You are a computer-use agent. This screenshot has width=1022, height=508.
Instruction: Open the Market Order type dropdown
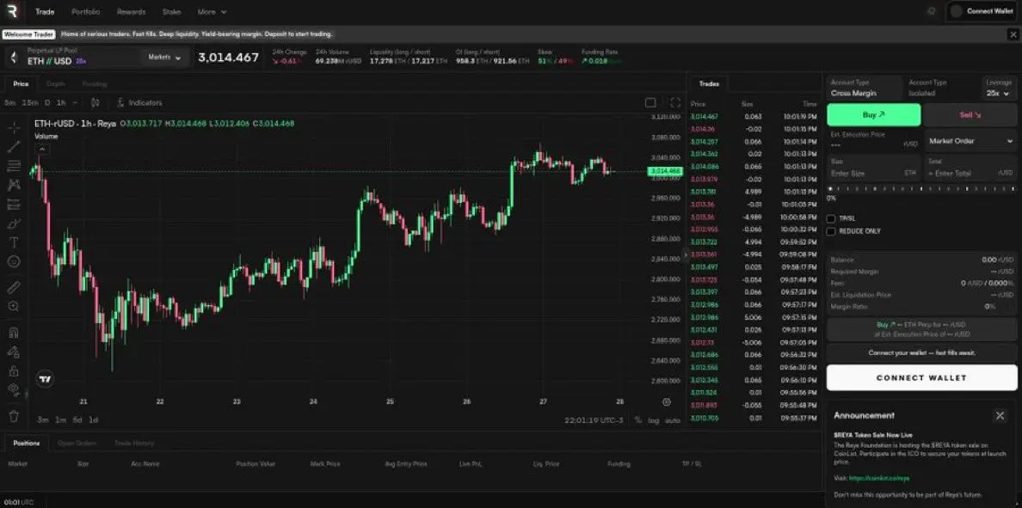click(x=970, y=141)
